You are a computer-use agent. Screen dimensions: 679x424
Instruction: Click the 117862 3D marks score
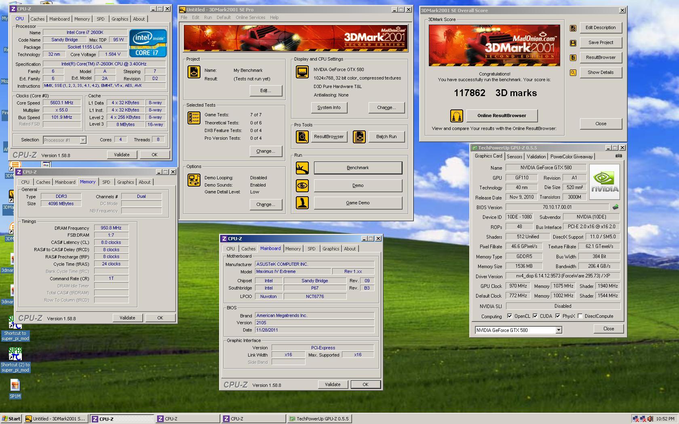[x=495, y=93]
